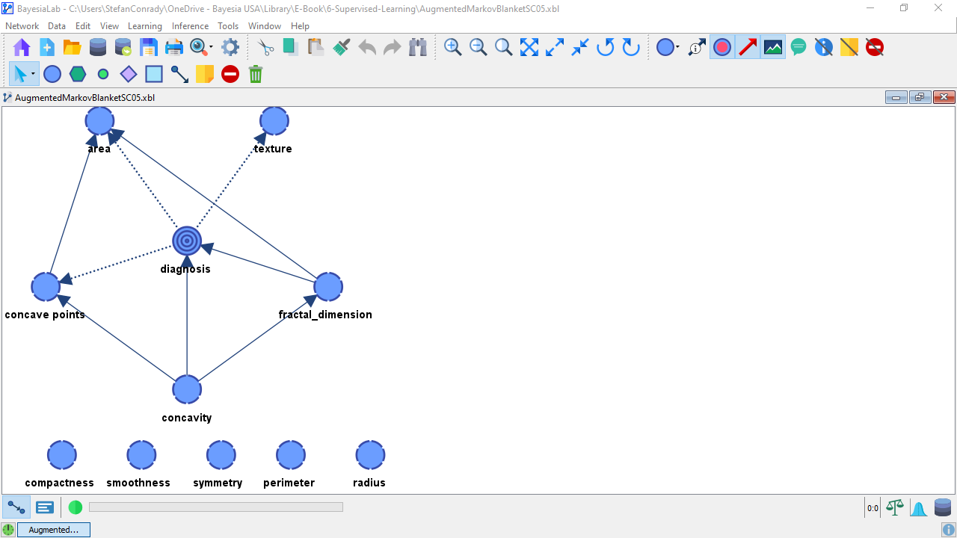Toggle the landscape image display button
This screenshot has height=538, width=957.
[x=773, y=48]
